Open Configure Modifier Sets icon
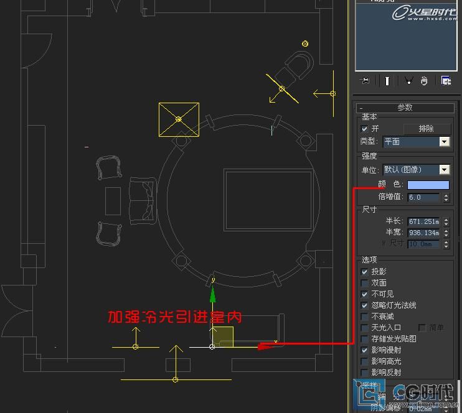This screenshot has height=413, width=462. click(446, 81)
